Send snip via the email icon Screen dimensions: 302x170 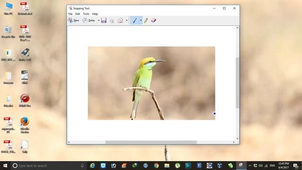[x=120, y=20]
